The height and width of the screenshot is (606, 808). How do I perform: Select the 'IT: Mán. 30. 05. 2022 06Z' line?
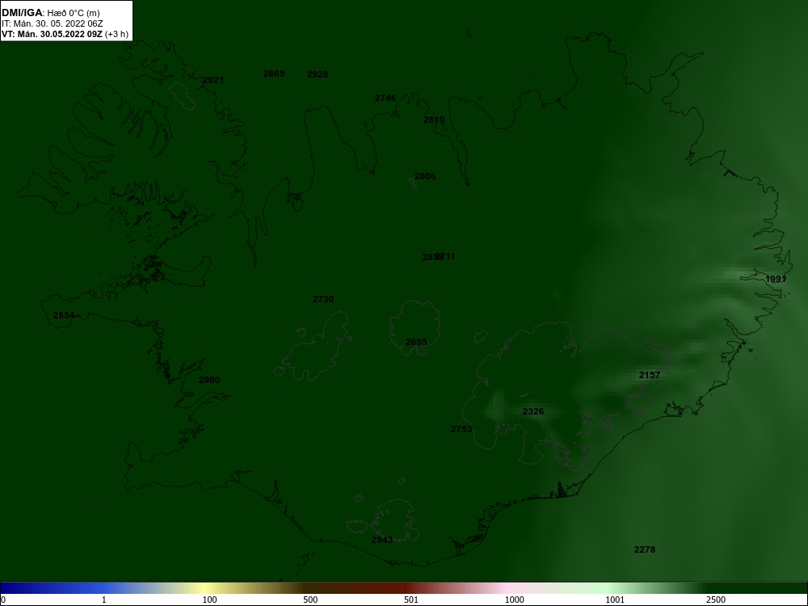(x=52, y=23)
